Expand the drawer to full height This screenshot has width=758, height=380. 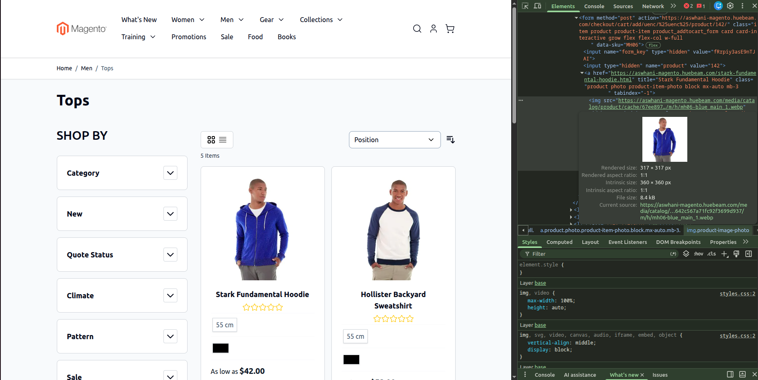(742, 374)
